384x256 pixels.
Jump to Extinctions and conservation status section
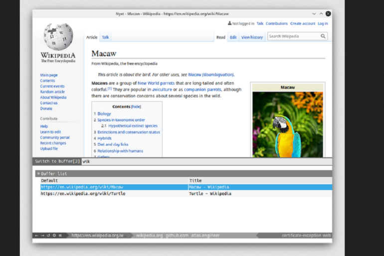129,132
